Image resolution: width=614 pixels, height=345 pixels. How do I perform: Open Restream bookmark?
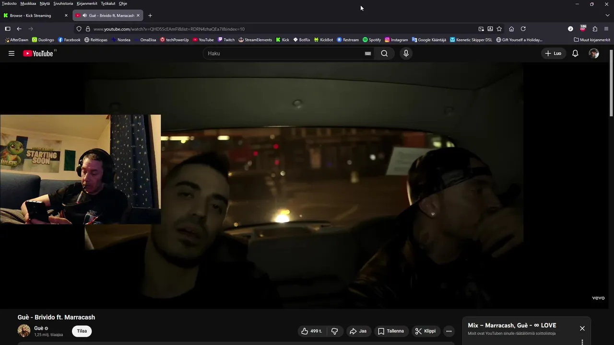[348, 40]
